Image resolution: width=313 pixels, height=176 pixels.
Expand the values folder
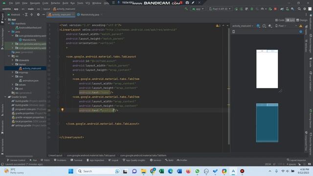point(13,85)
